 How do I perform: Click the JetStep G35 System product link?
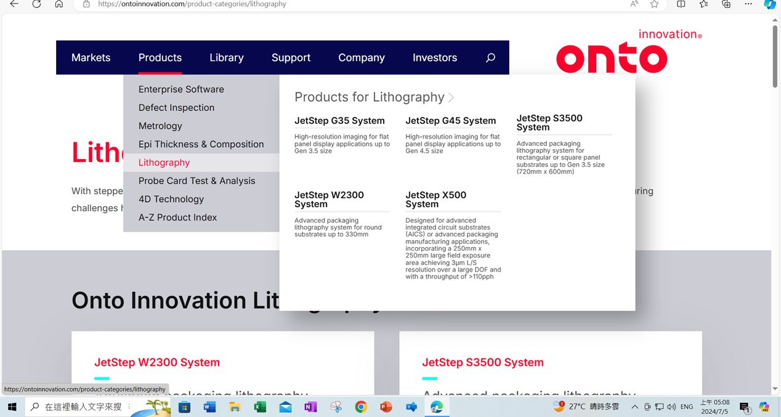click(339, 121)
